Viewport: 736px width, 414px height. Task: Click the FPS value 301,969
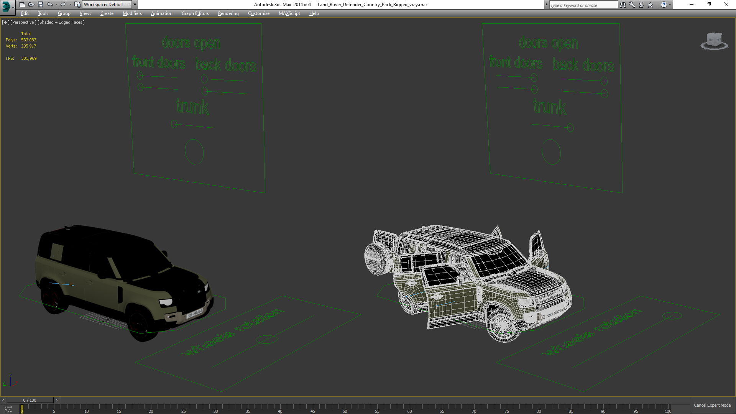coord(29,58)
